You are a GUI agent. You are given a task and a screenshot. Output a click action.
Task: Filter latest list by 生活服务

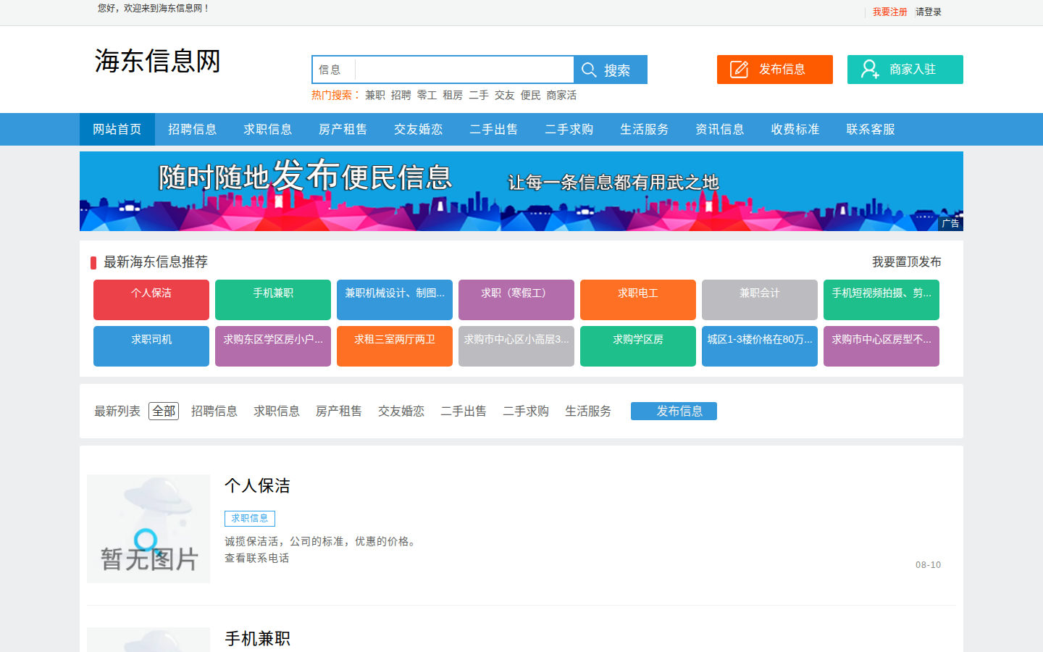[588, 411]
